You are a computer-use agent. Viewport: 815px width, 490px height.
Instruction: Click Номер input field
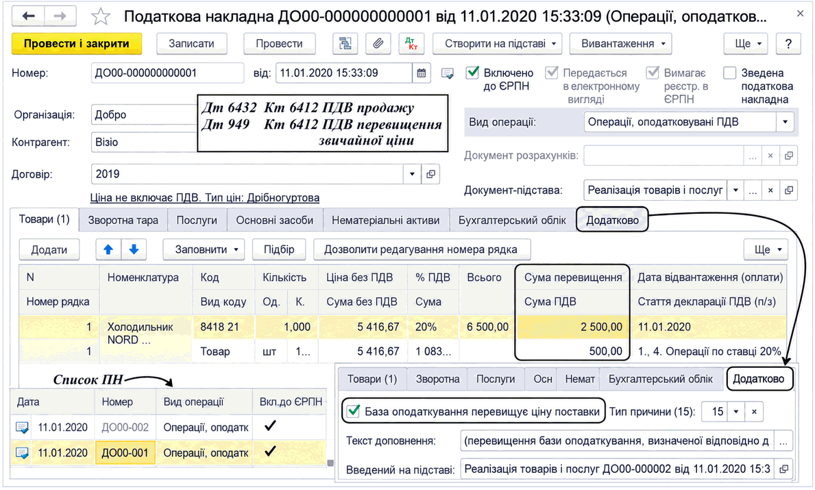[x=167, y=73]
